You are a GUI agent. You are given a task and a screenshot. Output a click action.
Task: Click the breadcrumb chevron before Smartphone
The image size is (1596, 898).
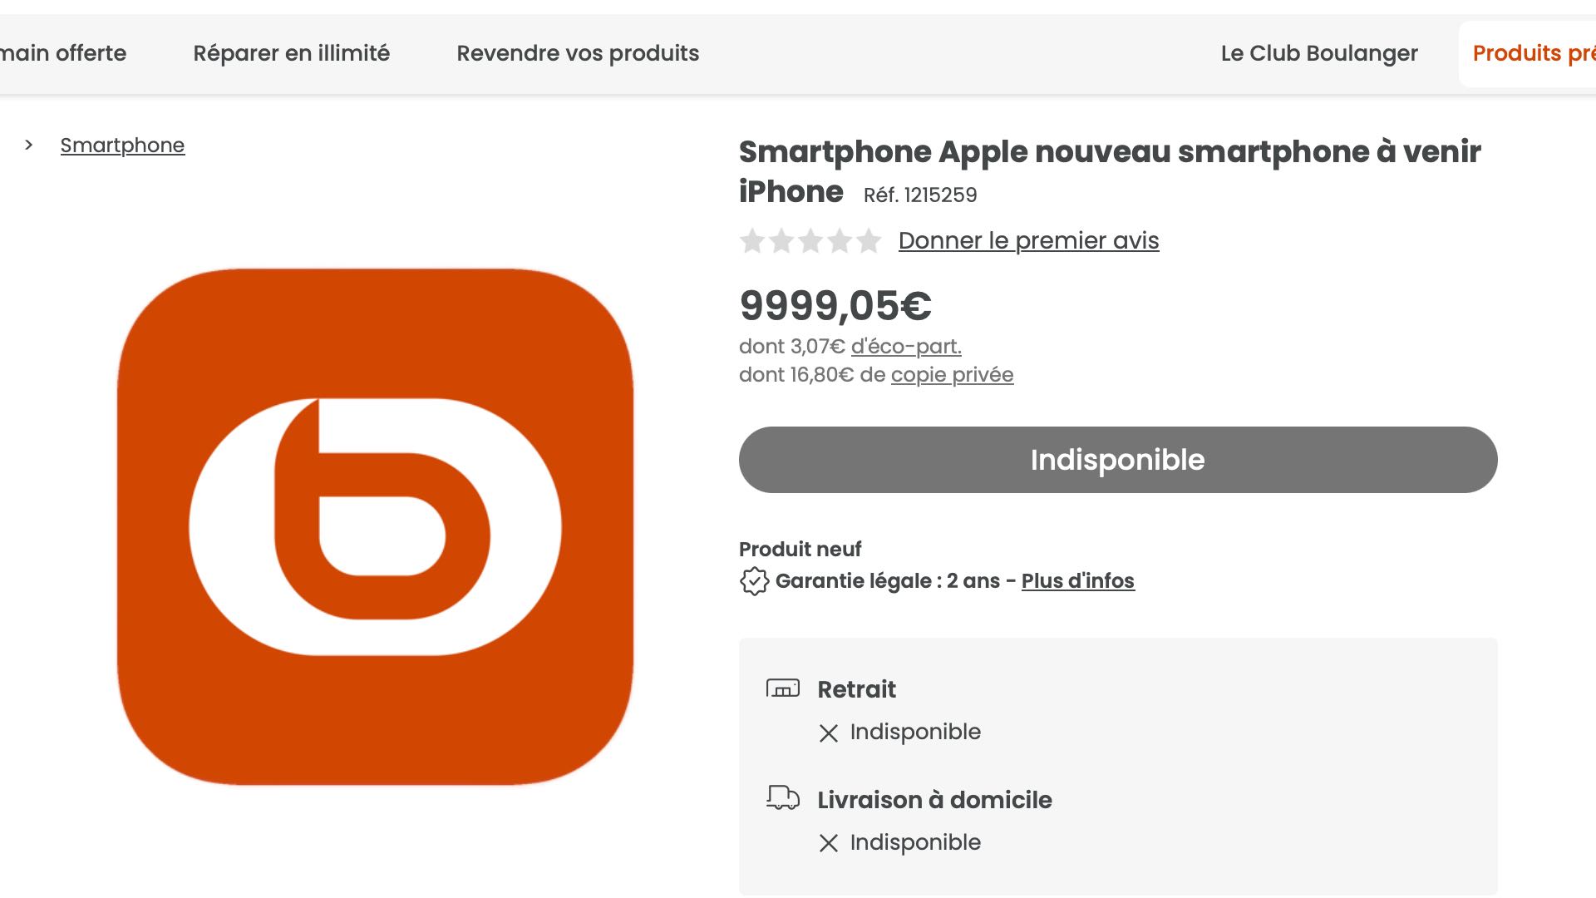click(x=29, y=146)
